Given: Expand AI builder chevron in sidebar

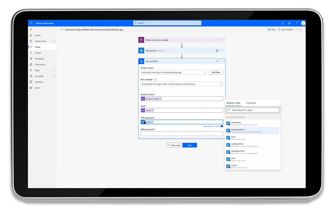Looking at the screenshot, I should [54, 76].
